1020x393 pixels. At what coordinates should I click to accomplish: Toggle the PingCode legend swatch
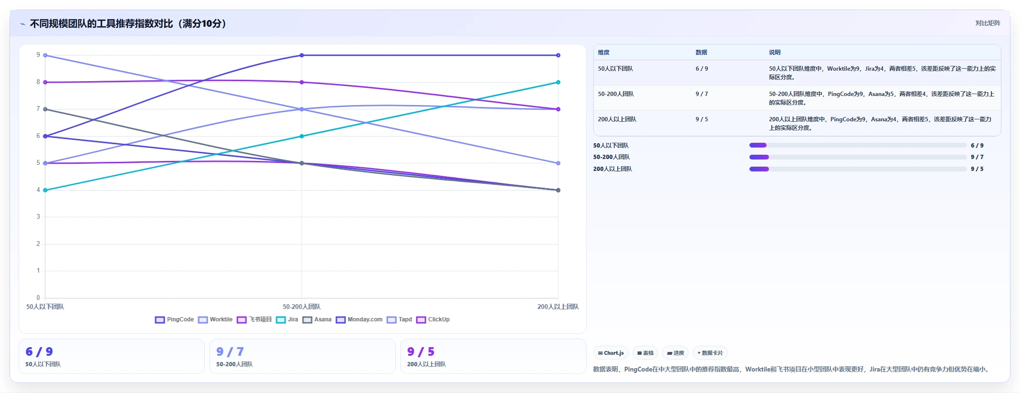click(160, 320)
